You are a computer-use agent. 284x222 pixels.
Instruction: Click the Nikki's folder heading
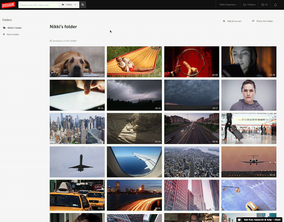click(x=63, y=26)
